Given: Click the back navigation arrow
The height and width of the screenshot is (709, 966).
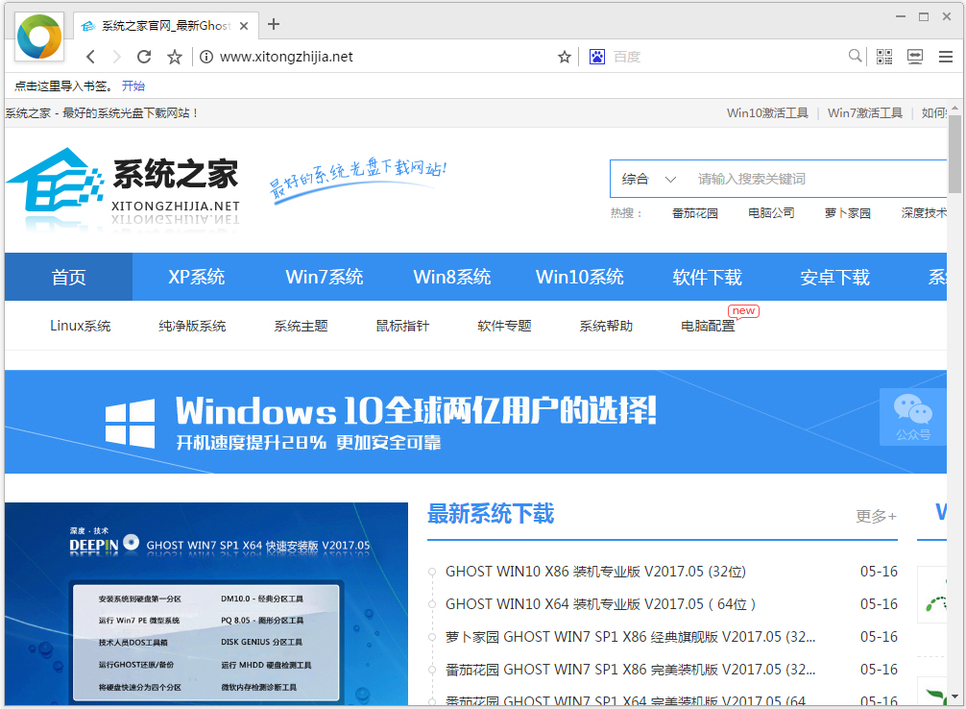Looking at the screenshot, I should [x=90, y=57].
